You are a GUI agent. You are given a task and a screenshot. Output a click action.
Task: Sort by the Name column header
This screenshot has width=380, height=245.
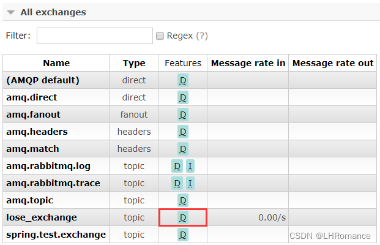click(x=56, y=63)
